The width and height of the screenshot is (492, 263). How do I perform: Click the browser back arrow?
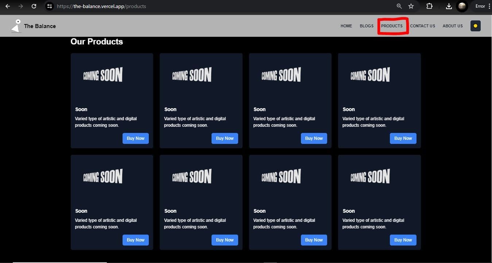point(8,6)
